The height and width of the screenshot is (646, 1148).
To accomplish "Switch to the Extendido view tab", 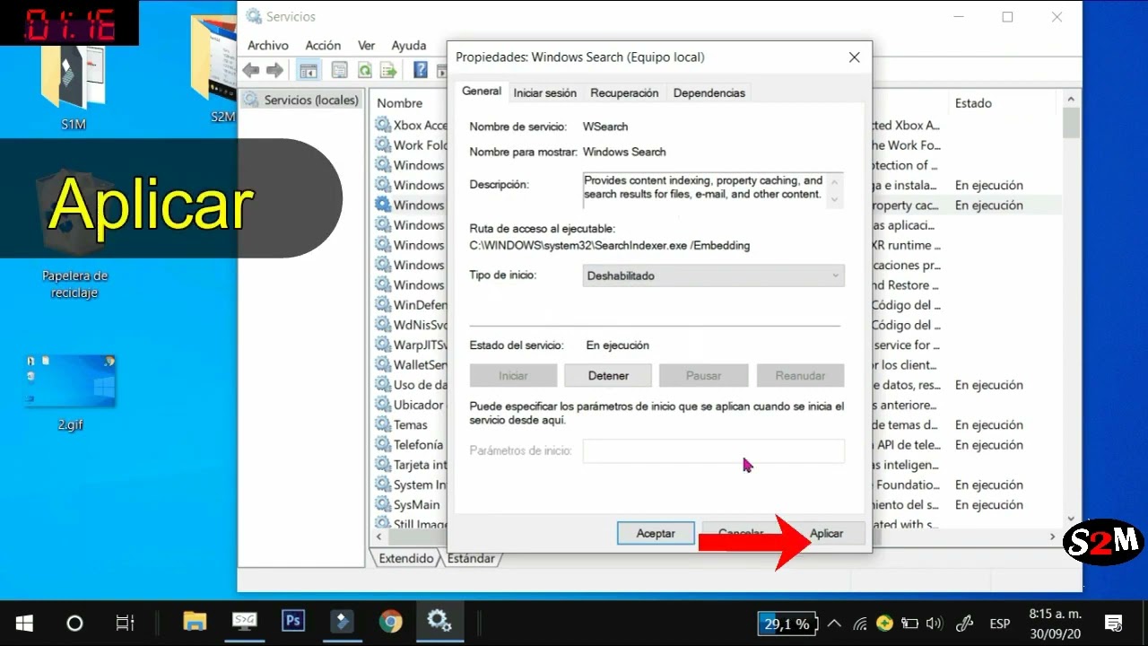I will pyautogui.click(x=406, y=558).
